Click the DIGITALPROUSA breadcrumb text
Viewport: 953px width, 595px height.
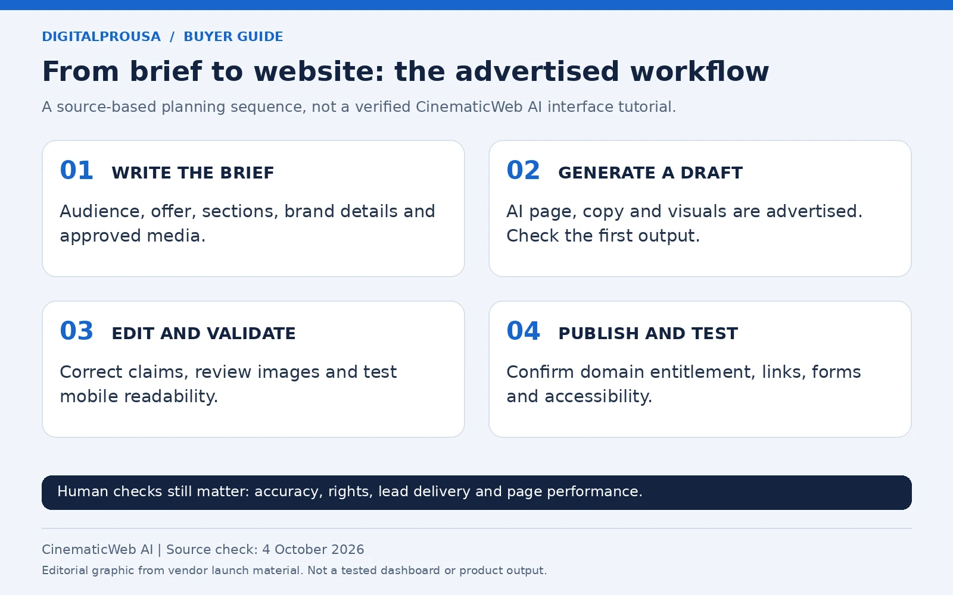pos(101,36)
